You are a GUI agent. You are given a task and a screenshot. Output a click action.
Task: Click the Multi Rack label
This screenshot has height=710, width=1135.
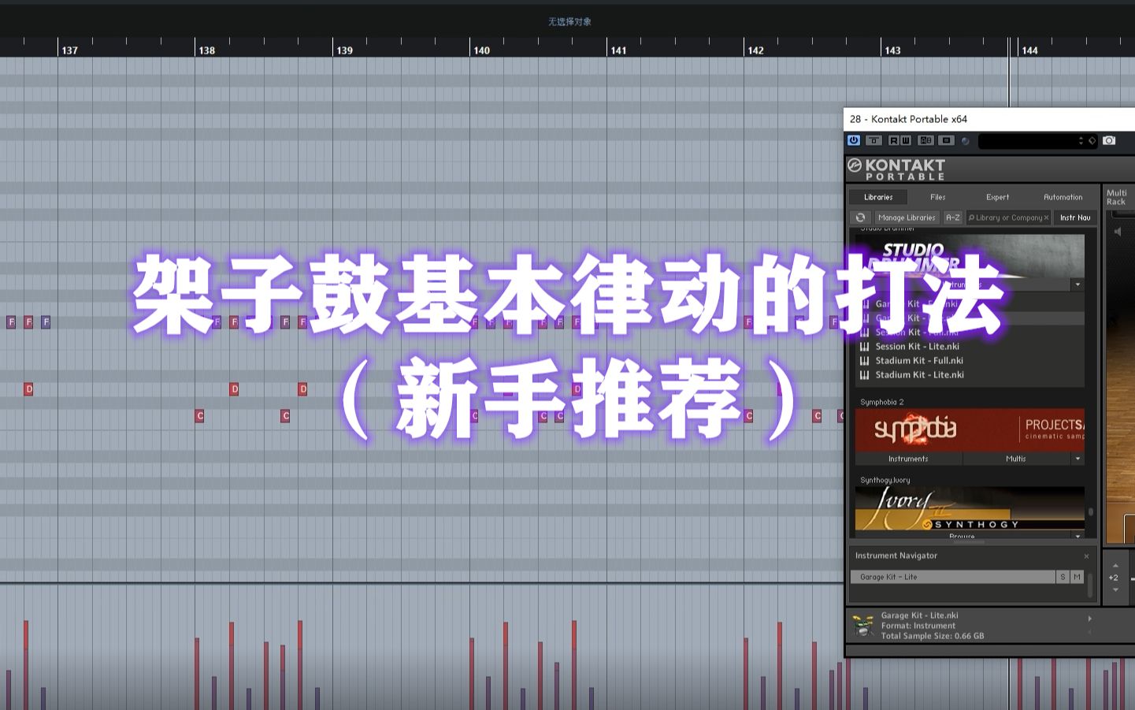pyautogui.click(x=1116, y=197)
